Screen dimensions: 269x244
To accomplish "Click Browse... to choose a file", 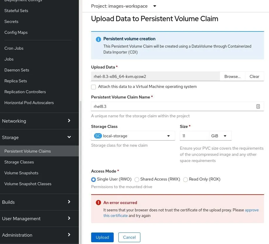I will pyautogui.click(x=232, y=76).
